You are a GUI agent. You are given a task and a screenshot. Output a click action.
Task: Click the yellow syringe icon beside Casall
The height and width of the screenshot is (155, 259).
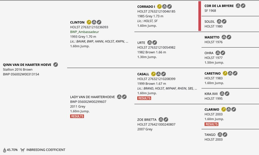(153, 74)
